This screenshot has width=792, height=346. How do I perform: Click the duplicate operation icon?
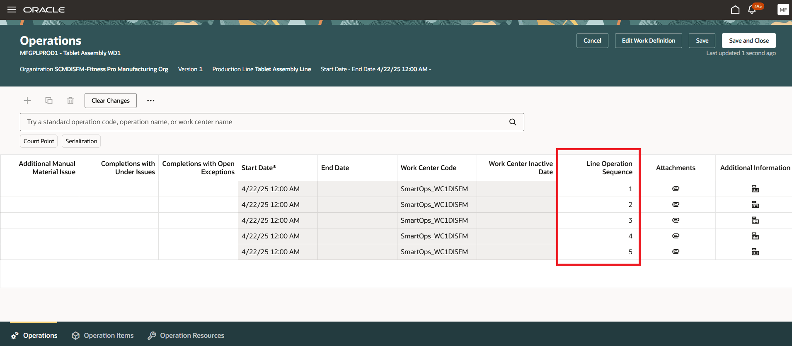tap(49, 101)
